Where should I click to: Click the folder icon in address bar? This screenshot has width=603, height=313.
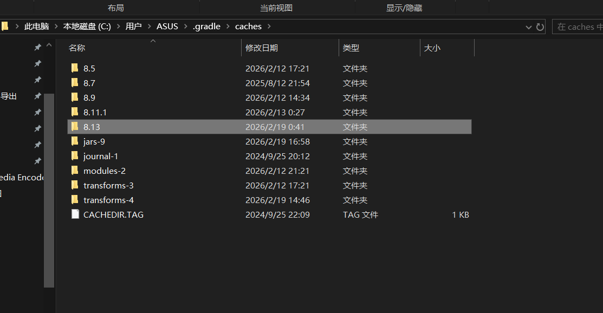coord(5,26)
